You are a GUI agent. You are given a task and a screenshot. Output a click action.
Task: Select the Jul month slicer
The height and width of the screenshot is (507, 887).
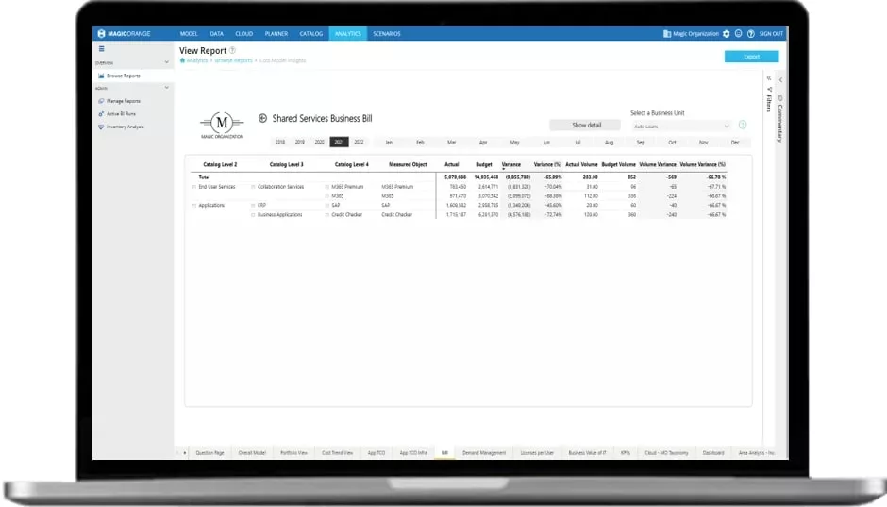577,143
